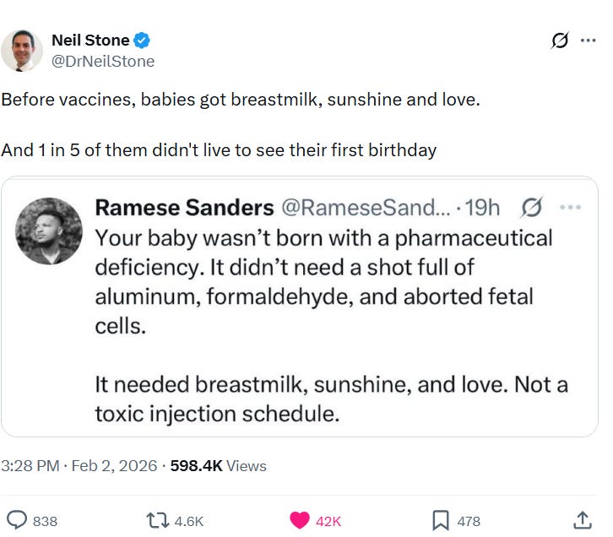Bookmark the post with the bookmark icon

[x=440, y=520]
